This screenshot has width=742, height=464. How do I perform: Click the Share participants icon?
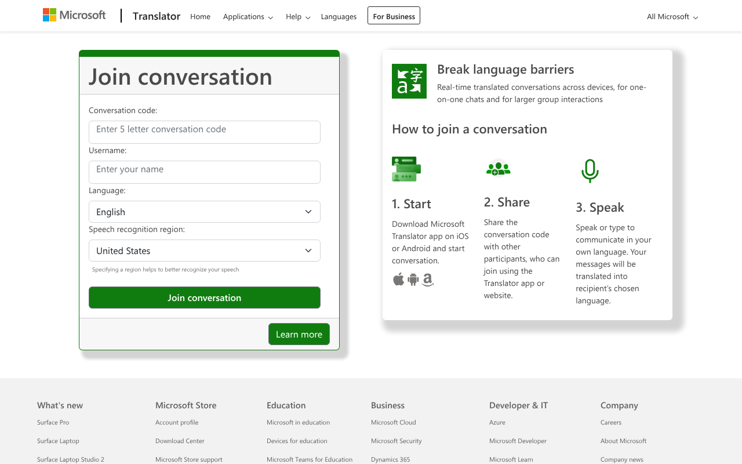click(x=498, y=169)
